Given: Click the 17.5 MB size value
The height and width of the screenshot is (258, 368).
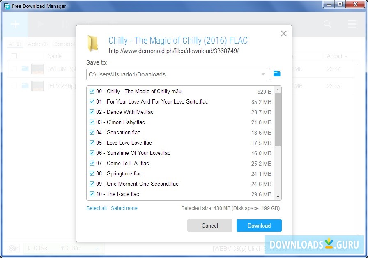Looking at the screenshot, I should 261,143.
